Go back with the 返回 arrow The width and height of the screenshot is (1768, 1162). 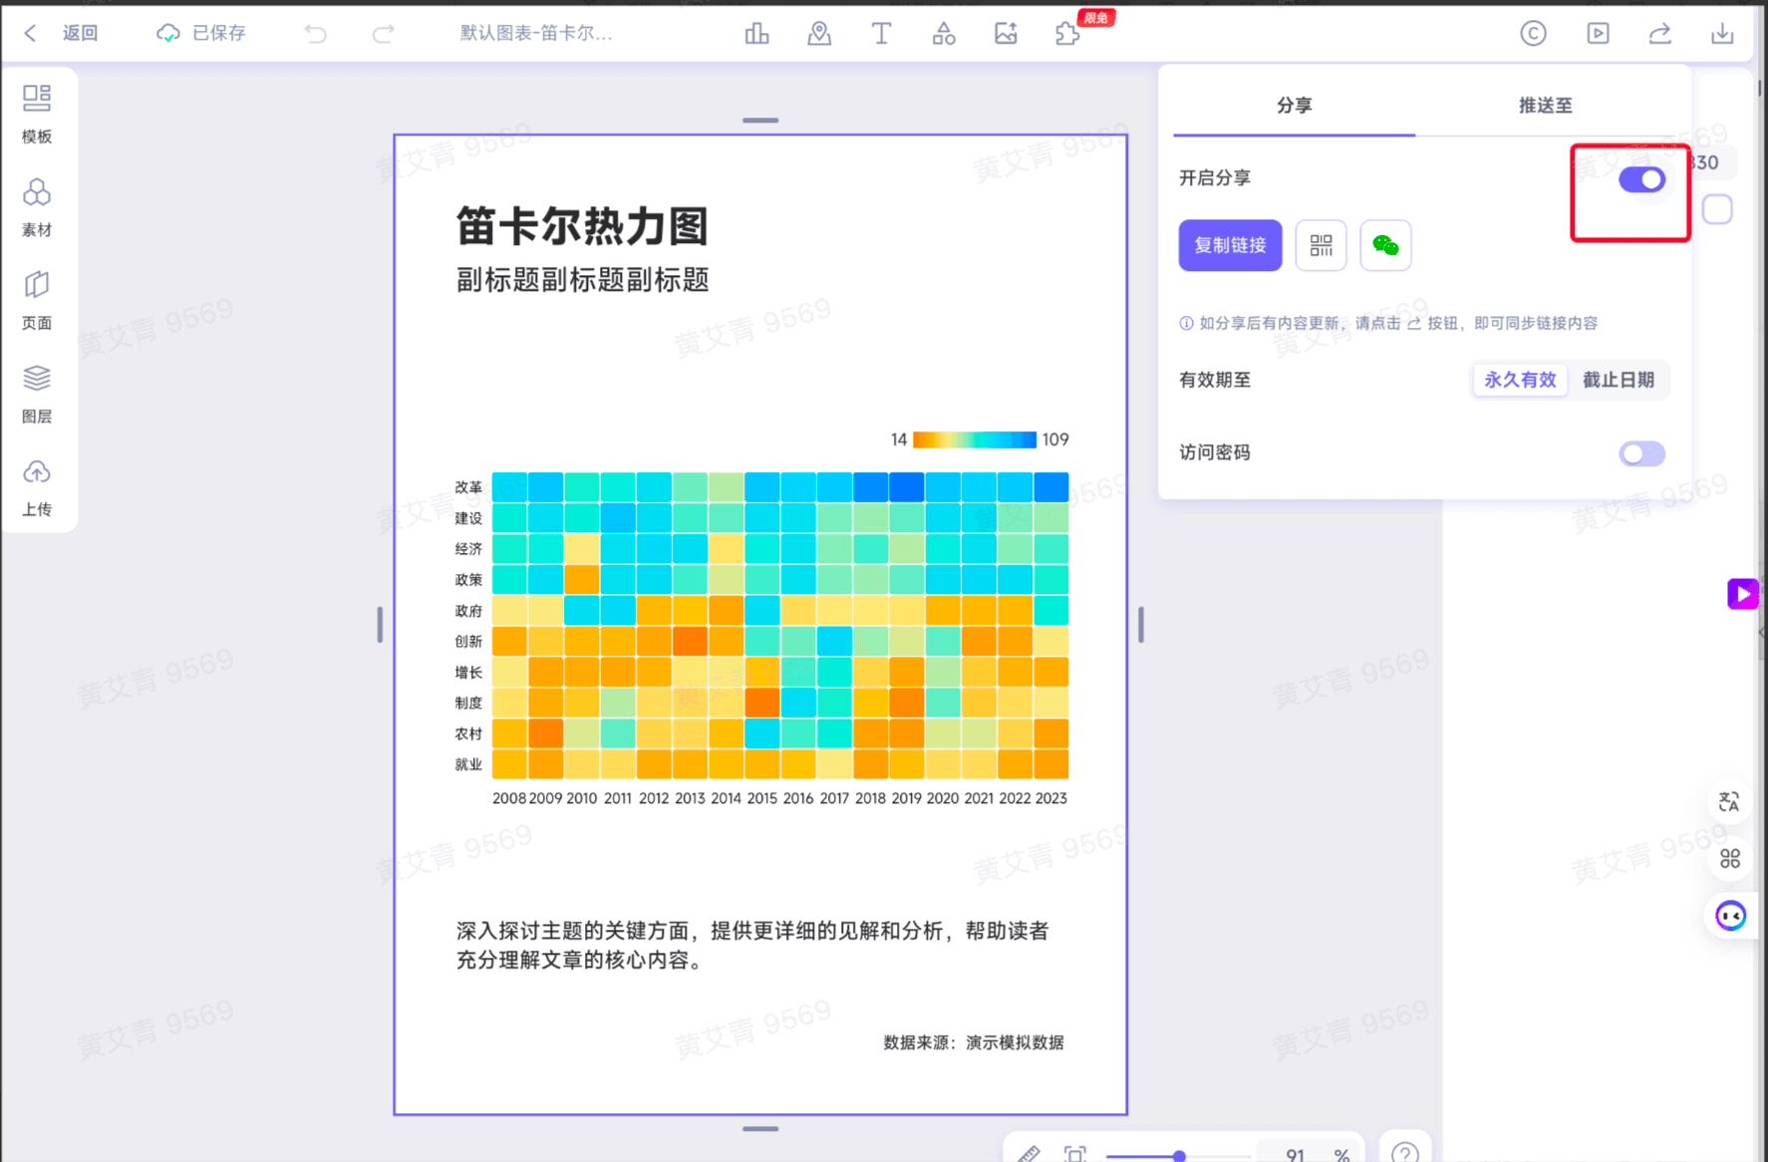[31, 33]
